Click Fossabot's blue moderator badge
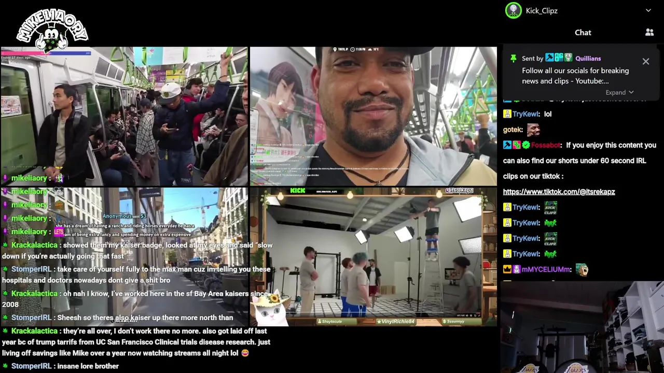This screenshot has height=373, width=664. point(507,145)
